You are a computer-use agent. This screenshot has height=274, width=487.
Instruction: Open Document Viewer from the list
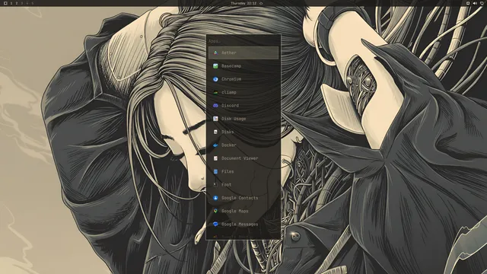click(243, 158)
